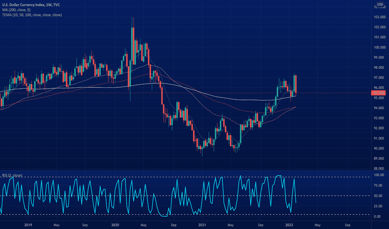The height and width of the screenshot is (229, 389).
Task: Click the current price tag 95.478
Action: click(x=378, y=93)
